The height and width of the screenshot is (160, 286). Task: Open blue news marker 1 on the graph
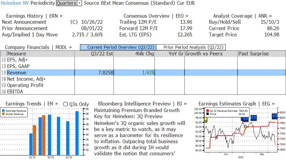245,119
